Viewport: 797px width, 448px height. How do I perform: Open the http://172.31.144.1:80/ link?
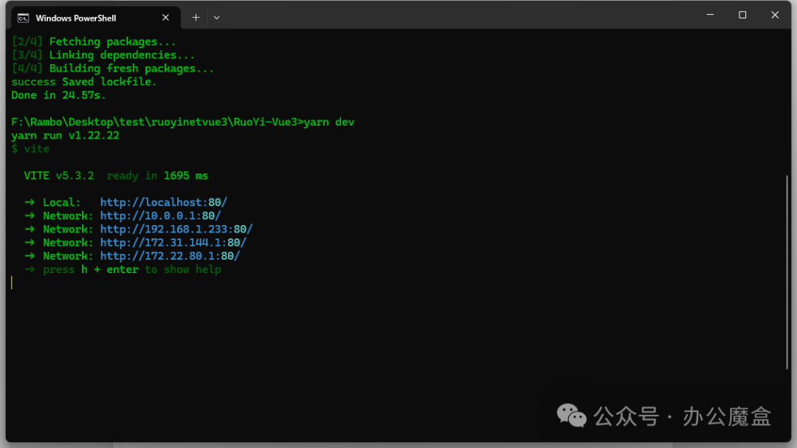point(173,243)
